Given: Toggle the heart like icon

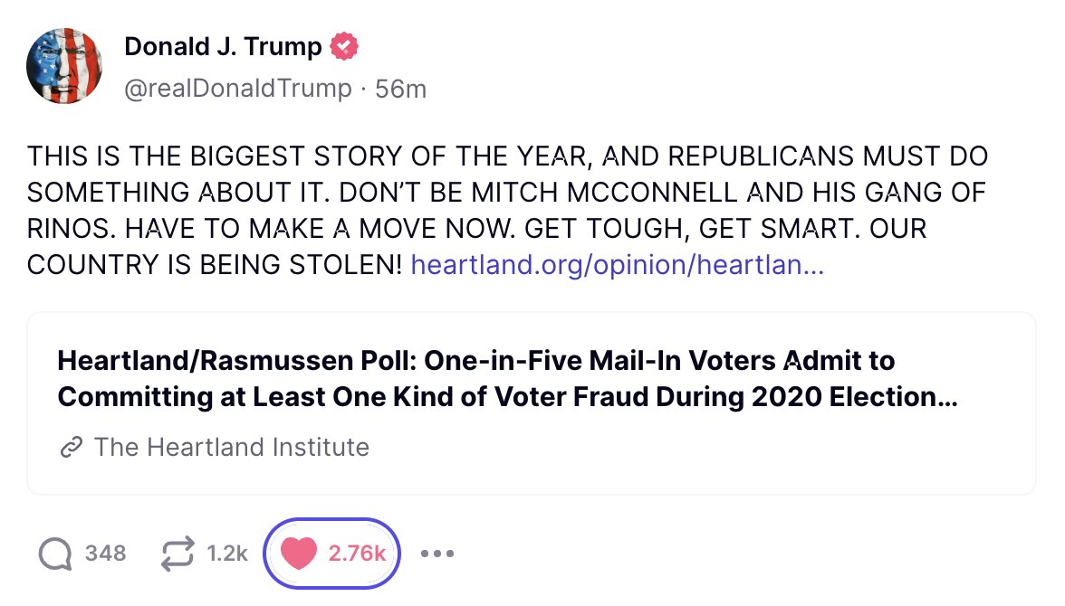Looking at the screenshot, I should click(298, 554).
